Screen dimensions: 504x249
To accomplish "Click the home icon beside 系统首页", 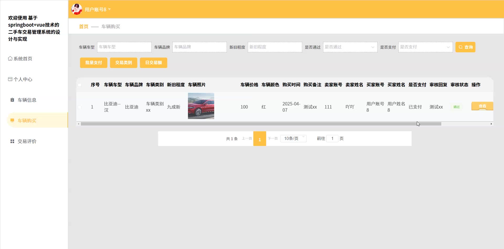I will click(x=10, y=59).
